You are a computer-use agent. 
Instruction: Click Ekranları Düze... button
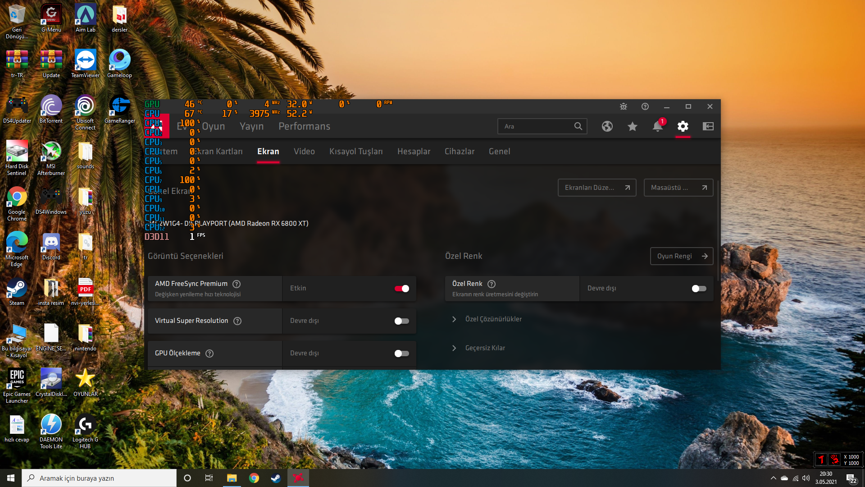coord(597,188)
